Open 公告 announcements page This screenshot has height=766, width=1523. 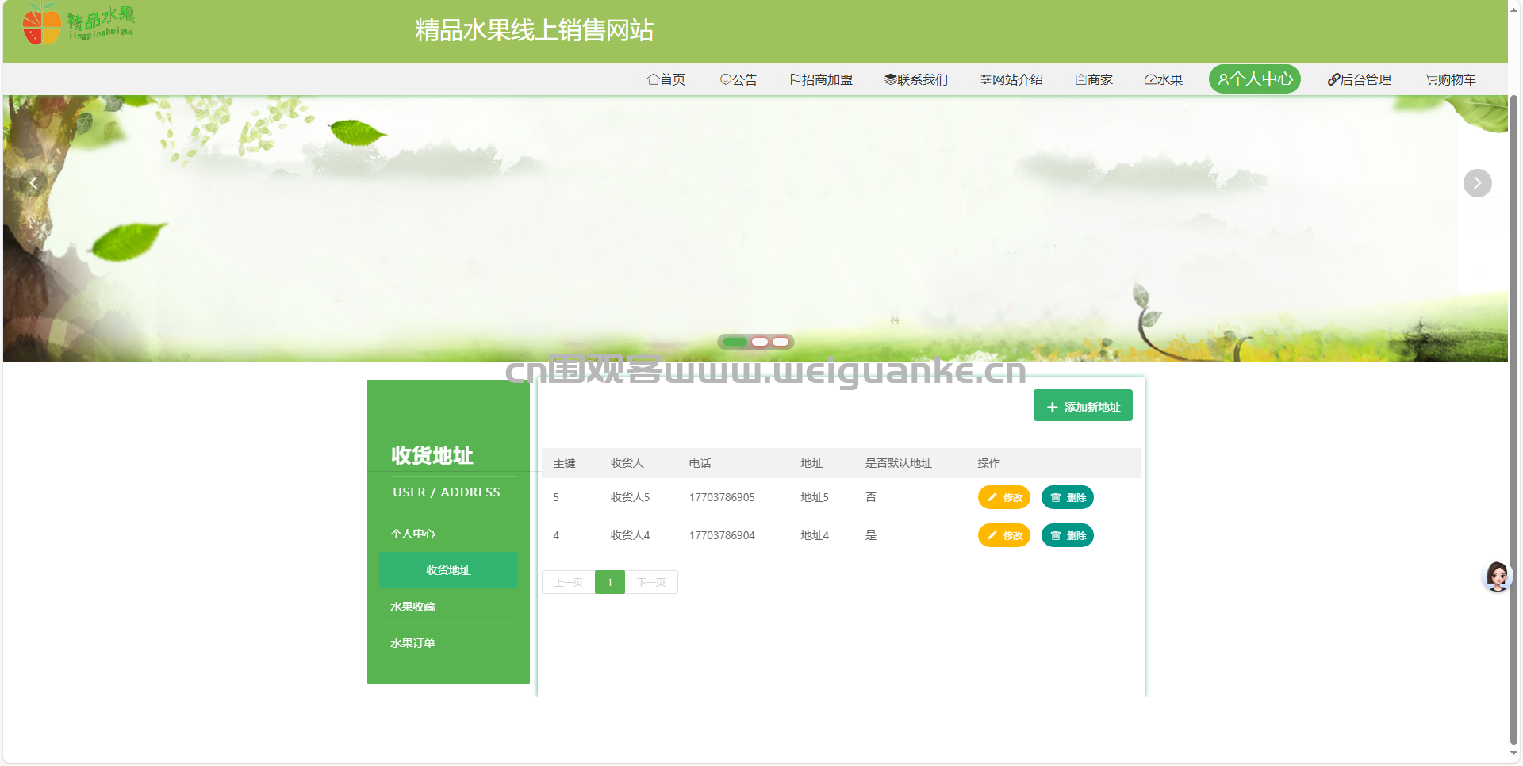click(x=738, y=79)
